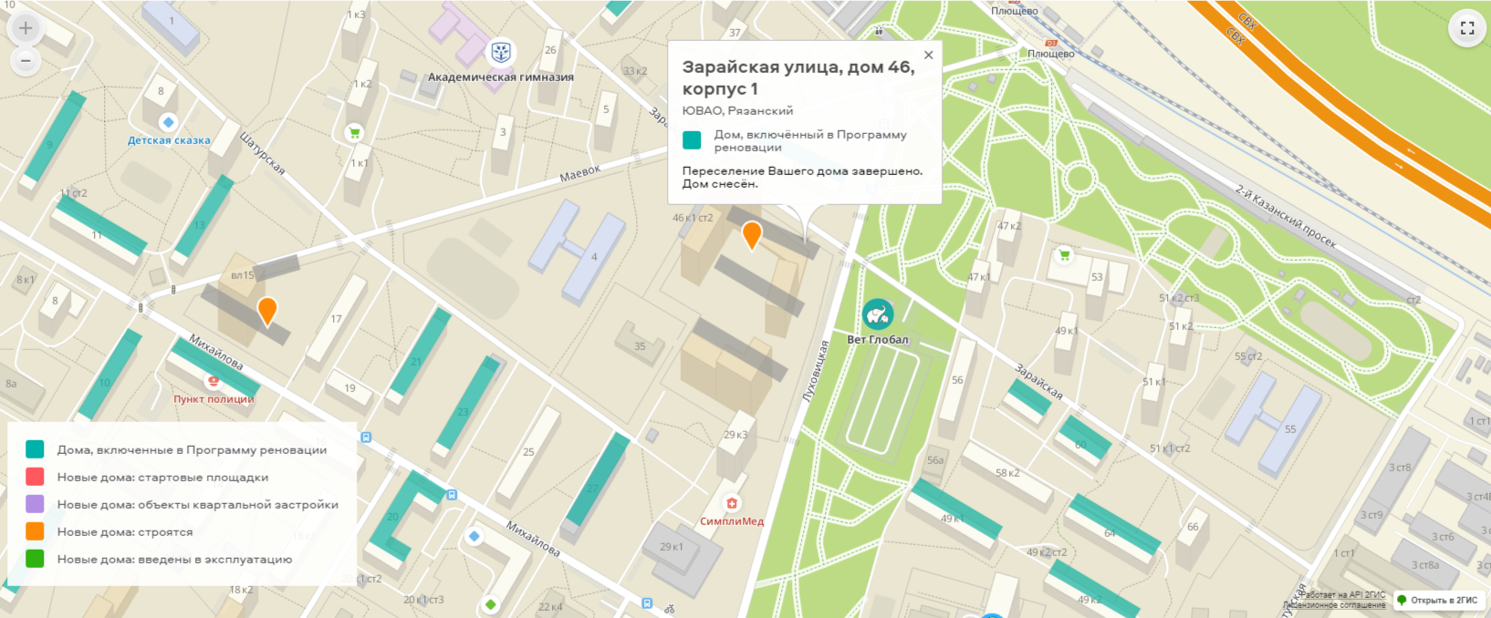The height and width of the screenshot is (618, 1491).
Task: Click teal swatch inside the address popup
Action: (692, 139)
